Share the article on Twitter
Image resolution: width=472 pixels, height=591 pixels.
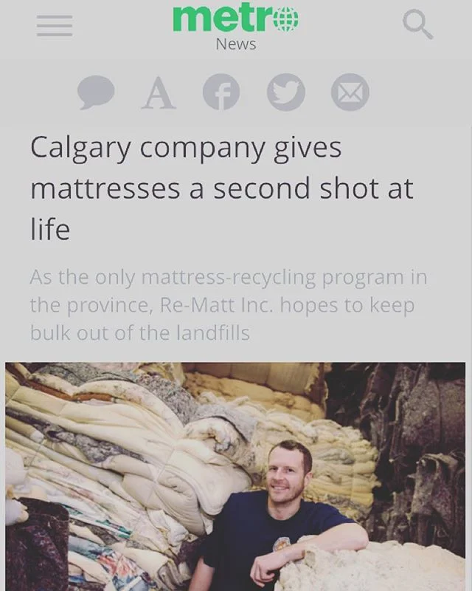coord(285,92)
